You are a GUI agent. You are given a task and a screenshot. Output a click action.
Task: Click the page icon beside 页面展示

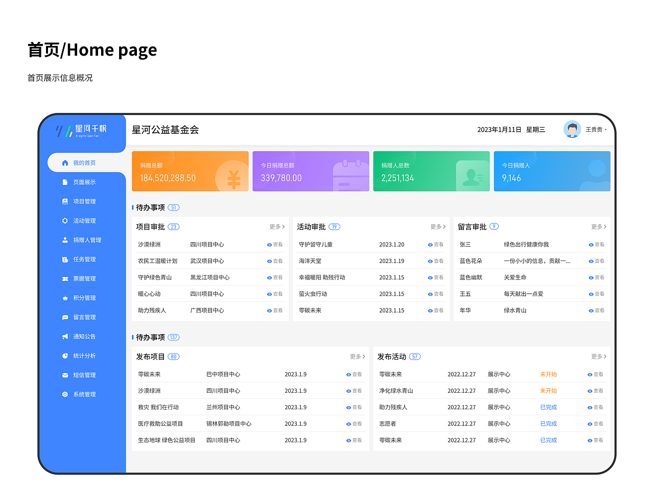[65, 182]
